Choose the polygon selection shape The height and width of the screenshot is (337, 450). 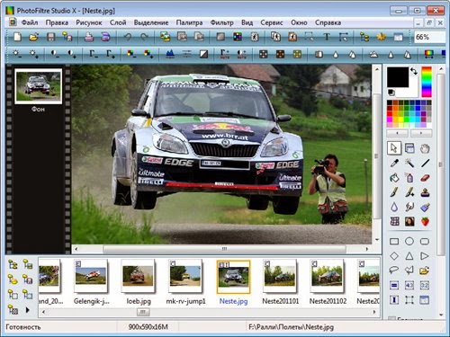coord(409,270)
